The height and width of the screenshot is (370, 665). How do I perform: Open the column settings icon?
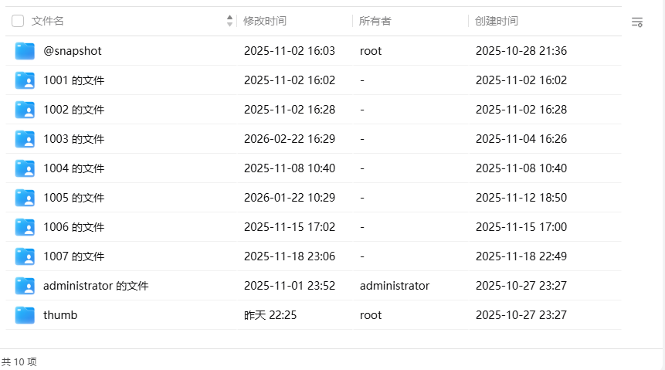(x=637, y=22)
